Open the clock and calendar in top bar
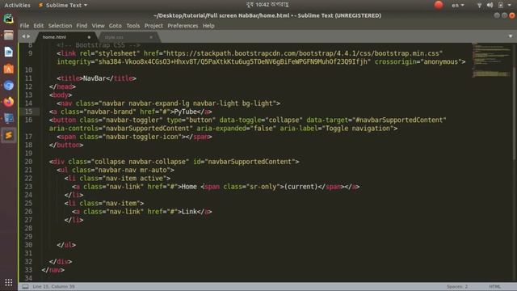Viewport: 517px width, 291px height. click(267, 5)
